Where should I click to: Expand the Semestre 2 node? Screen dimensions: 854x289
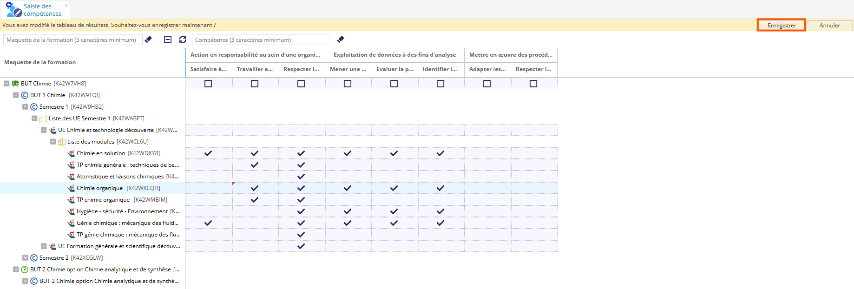point(25,258)
